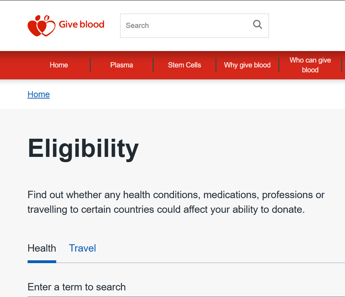Open Home in the red navigation bar
345x297 pixels.
point(59,65)
